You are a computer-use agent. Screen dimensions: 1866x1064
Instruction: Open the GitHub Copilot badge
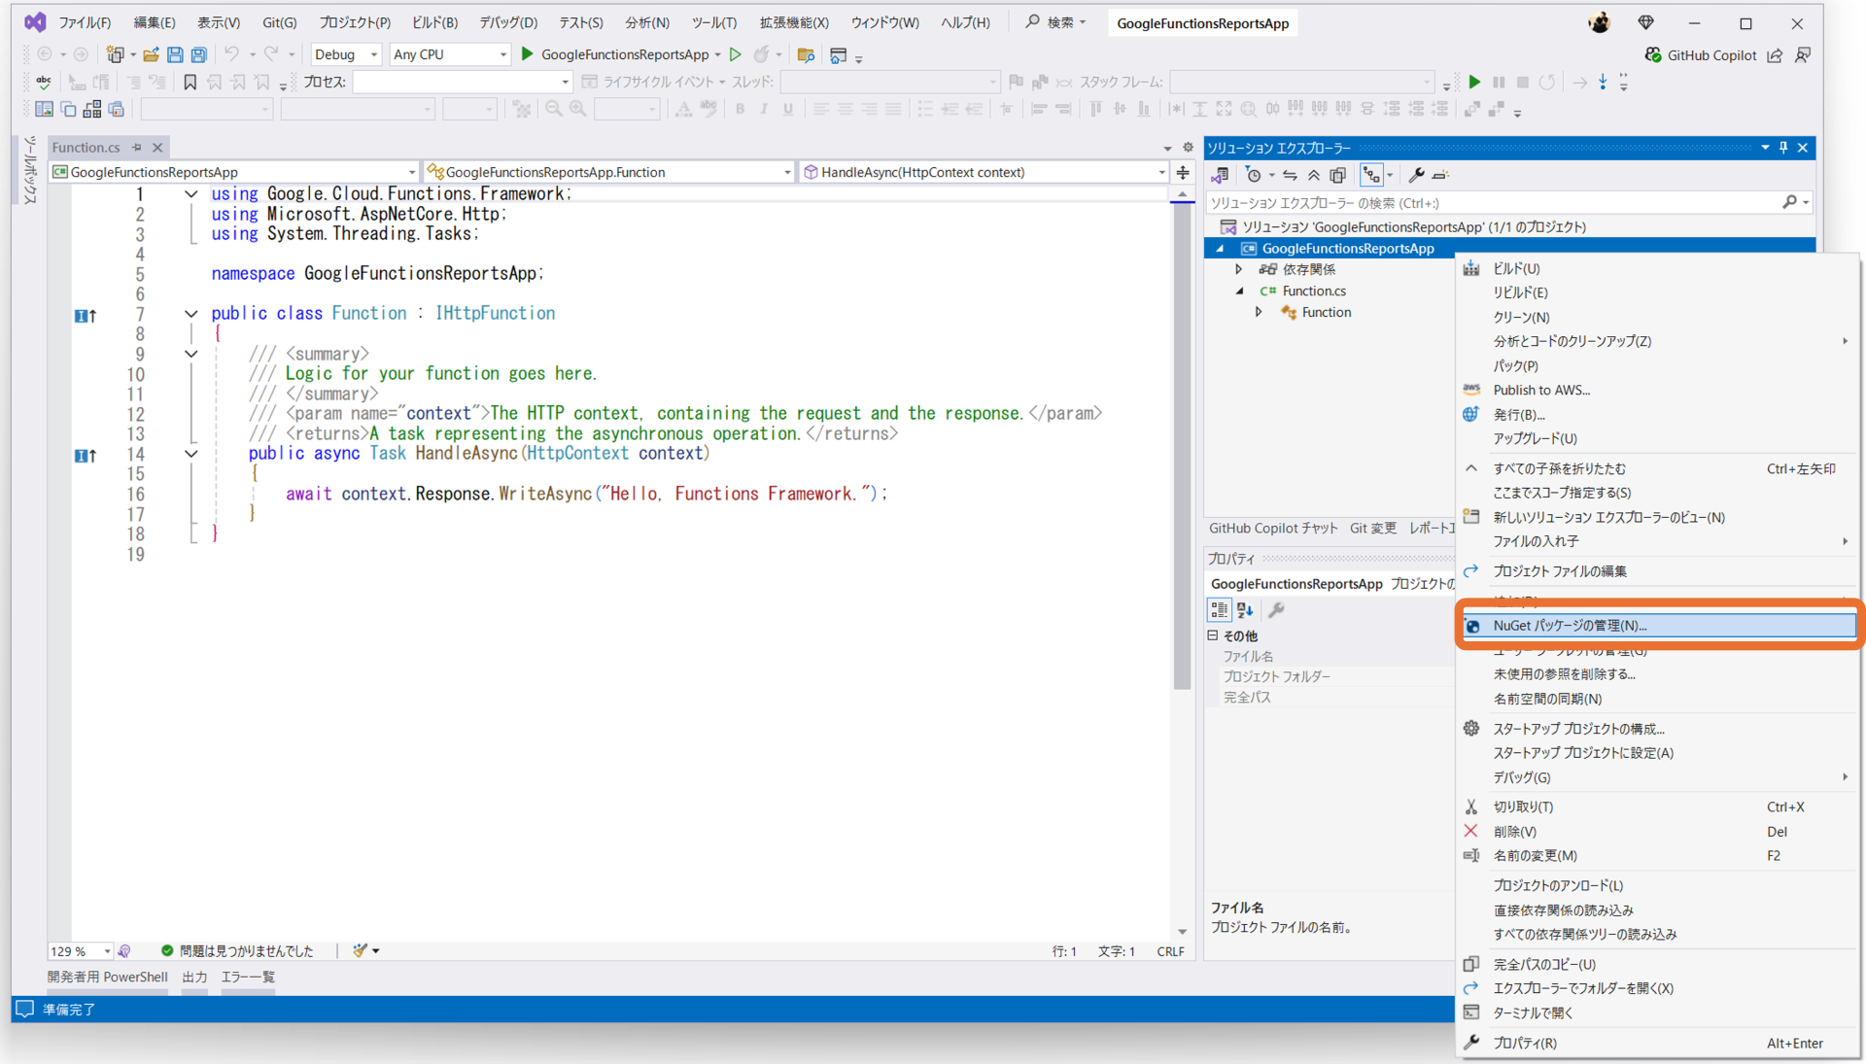(x=1700, y=55)
